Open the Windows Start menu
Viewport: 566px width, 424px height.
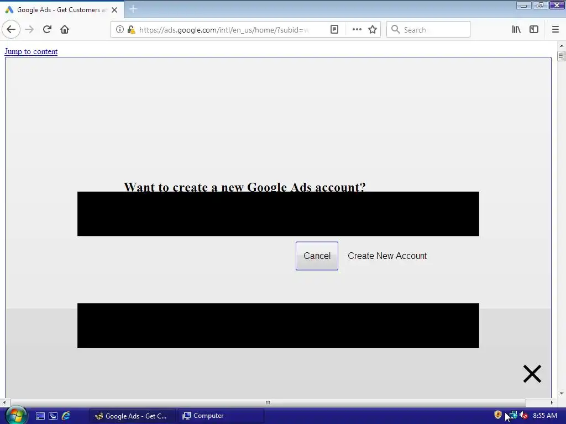[16, 415]
